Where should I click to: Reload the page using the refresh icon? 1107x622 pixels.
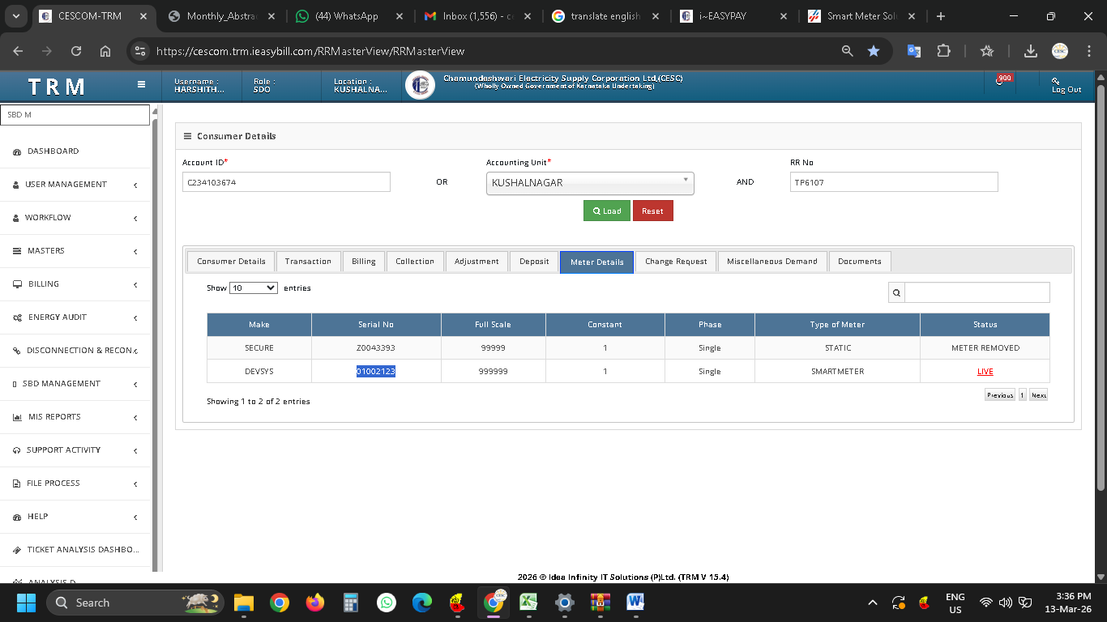click(x=76, y=51)
